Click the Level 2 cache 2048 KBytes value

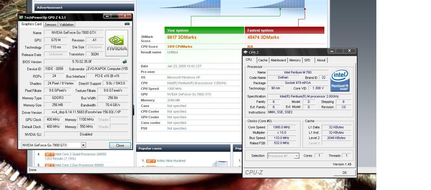(337, 138)
